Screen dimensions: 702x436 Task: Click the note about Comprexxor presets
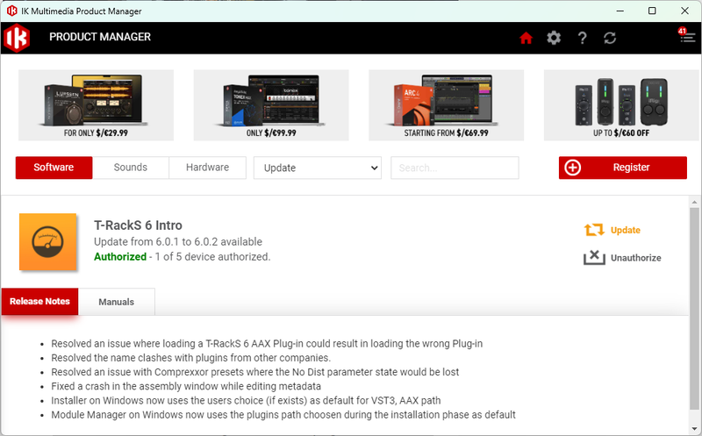(x=254, y=372)
